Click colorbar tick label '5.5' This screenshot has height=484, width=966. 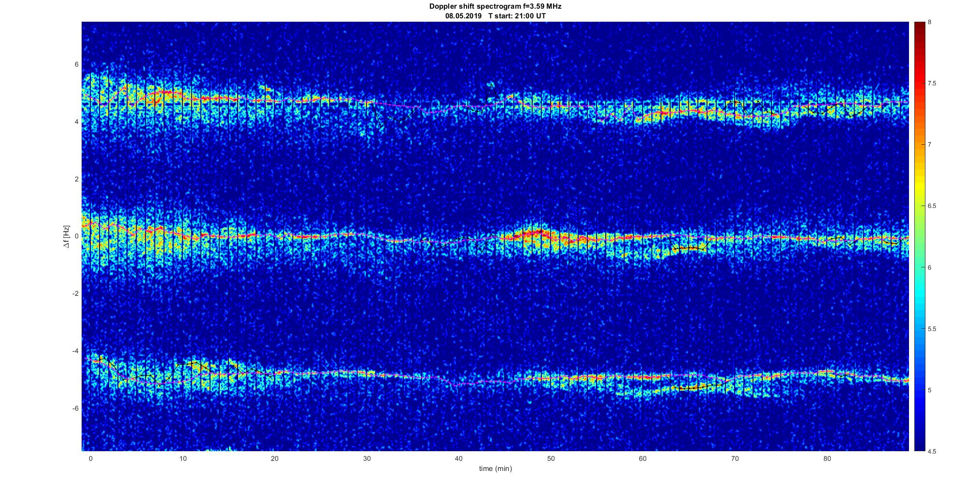(932, 329)
